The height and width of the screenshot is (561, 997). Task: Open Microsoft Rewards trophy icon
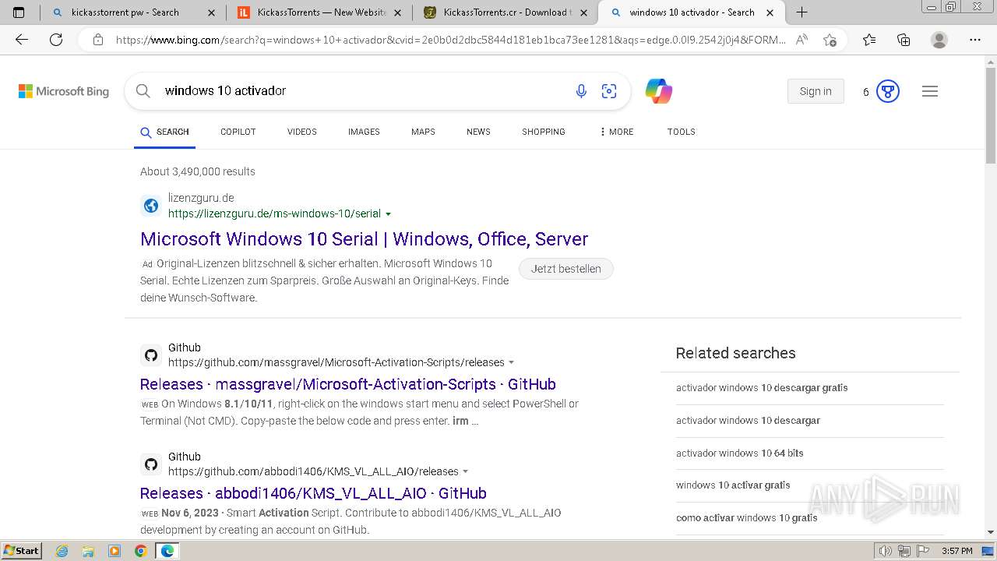point(888,91)
